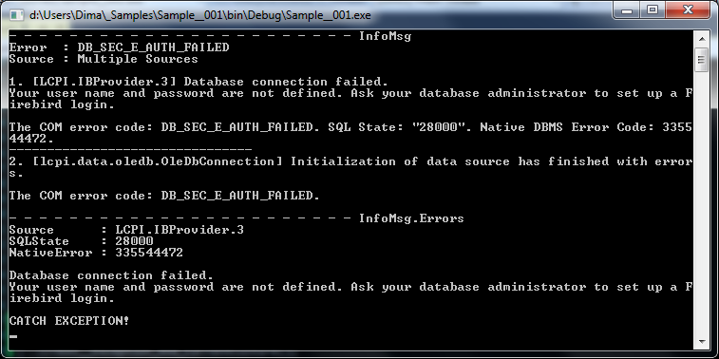This screenshot has height=359, width=719.
Task: Click the solid dashed separator line
Action: tap(130, 149)
